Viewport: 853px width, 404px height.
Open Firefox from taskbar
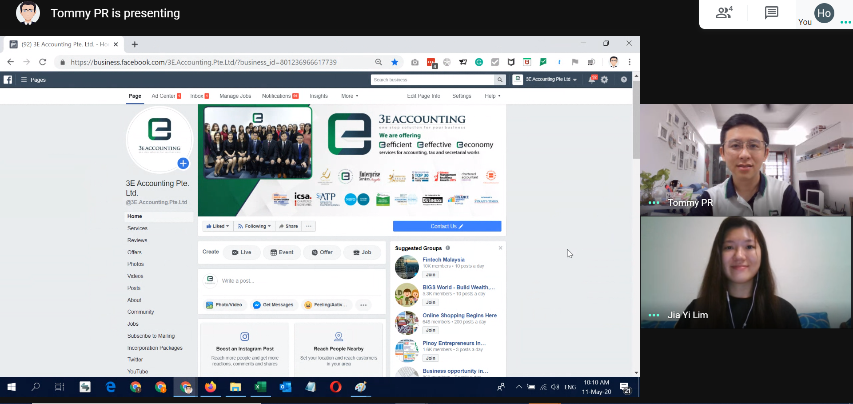pyautogui.click(x=211, y=387)
